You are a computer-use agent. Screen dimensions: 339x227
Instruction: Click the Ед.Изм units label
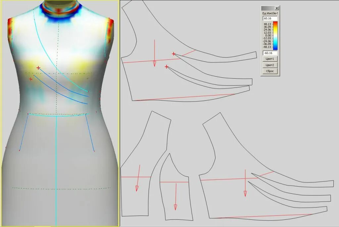click(270, 13)
